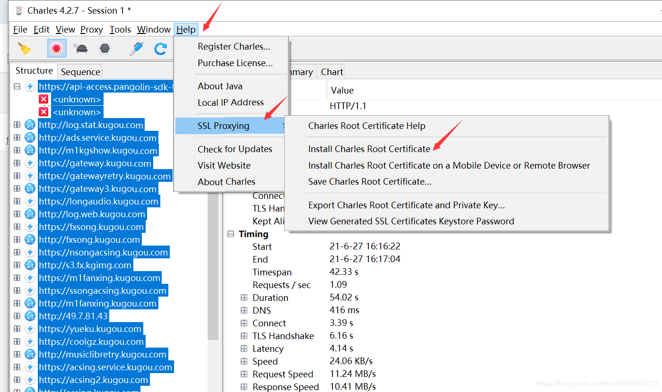Select Check for Updates

pyautogui.click(x=235, y=149)
